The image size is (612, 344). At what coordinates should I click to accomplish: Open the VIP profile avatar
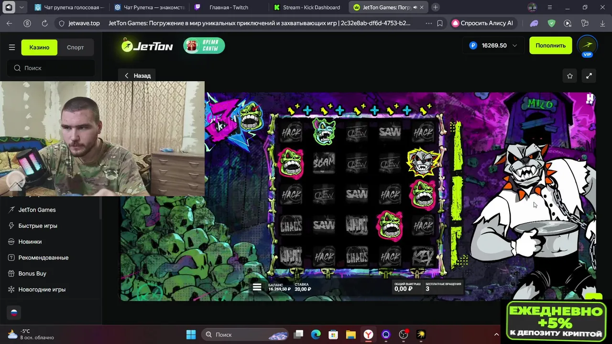point(587,46)
